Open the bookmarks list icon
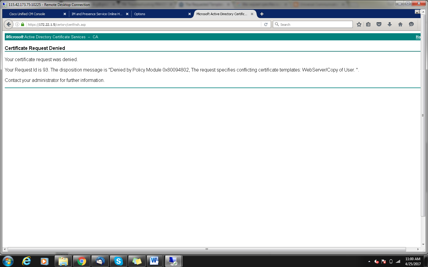 pos(368,24)
